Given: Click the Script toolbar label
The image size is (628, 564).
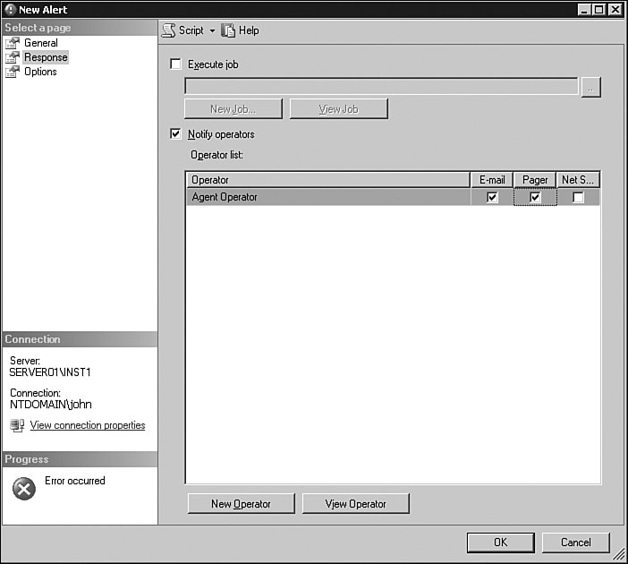Looking at the screenshot, I should pos(191,30).
